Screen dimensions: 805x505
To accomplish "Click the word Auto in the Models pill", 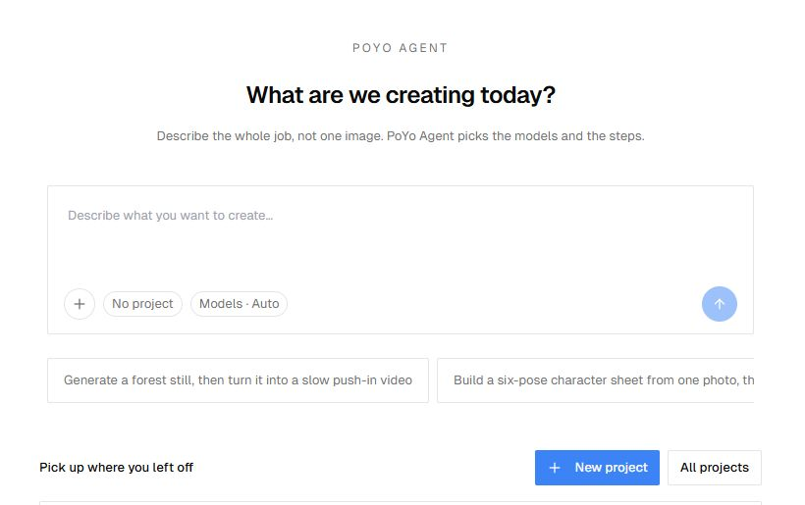I will (x=265, y=304).
